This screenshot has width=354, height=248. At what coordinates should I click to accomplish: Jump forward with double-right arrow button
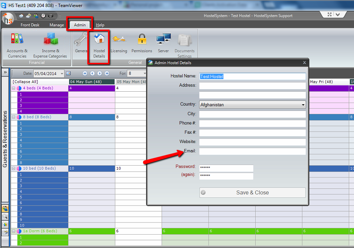tap(107, 73)
